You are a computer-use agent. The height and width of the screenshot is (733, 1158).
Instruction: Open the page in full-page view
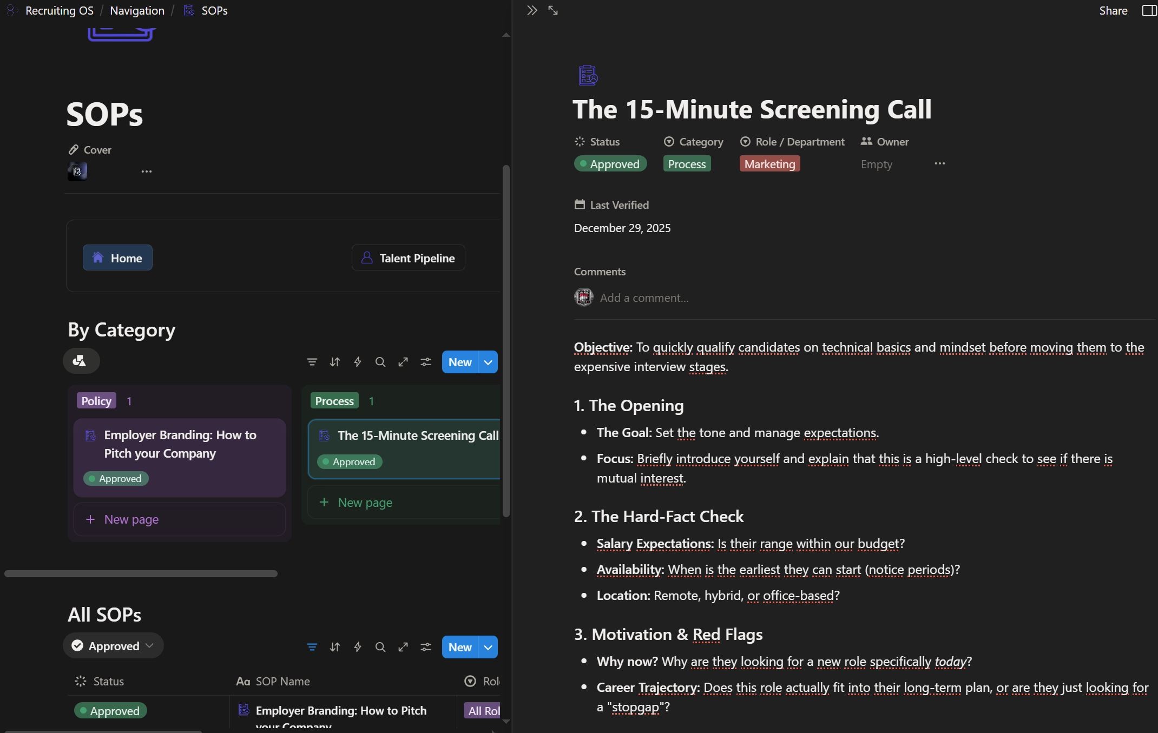coord(552,10)
